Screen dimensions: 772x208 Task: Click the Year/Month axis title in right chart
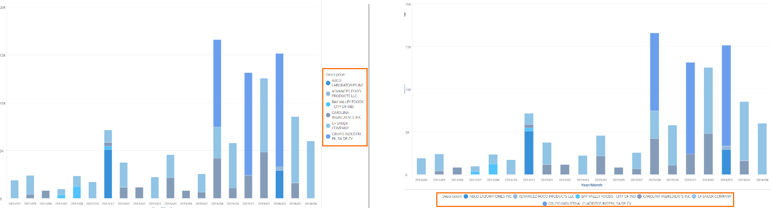(x=591, y=185)
